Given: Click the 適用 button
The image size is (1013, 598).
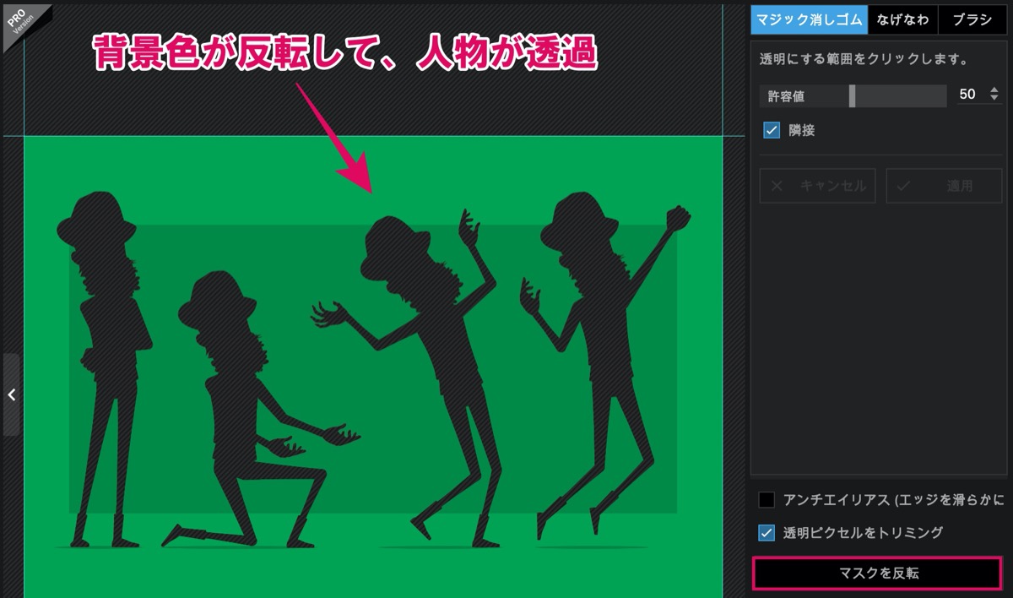Looking at the screenshot, I should (x=944, y=186).
